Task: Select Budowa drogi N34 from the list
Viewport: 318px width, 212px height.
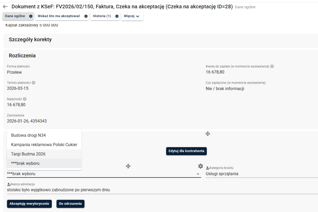Action: pos(29,135)
